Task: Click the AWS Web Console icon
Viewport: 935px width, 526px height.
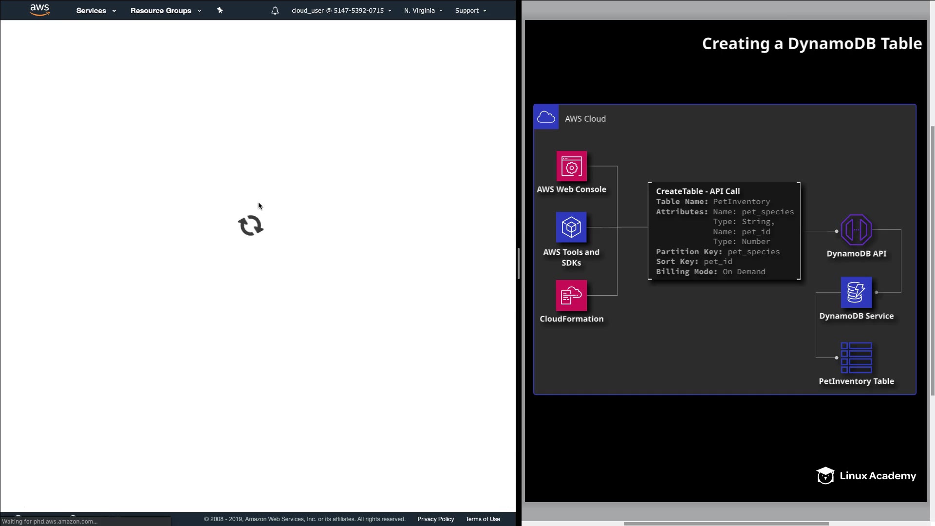Action: [571, 166]
